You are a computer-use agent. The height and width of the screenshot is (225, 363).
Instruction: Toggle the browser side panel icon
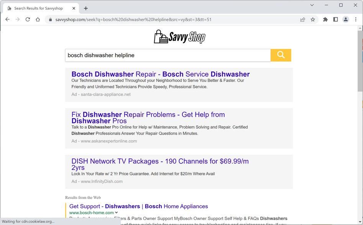point(335,20)
